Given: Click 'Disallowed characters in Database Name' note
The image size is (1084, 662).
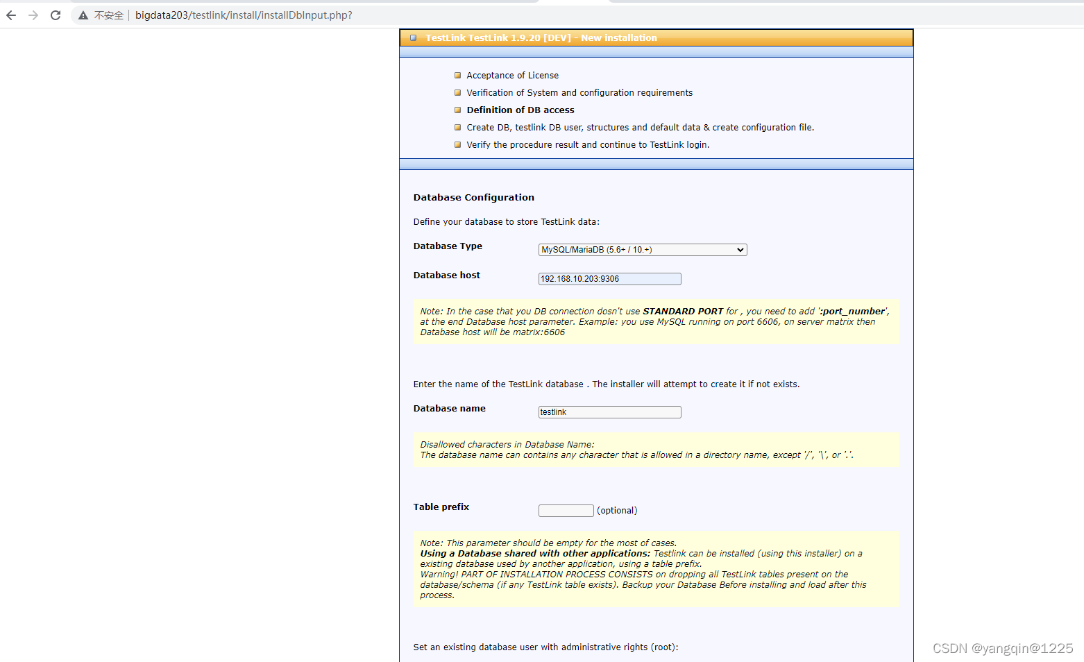Looking at the screenshot, I should point(507,445).
